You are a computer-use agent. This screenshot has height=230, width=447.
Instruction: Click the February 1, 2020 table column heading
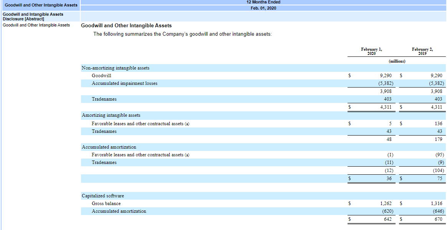(x=371, y=51)
